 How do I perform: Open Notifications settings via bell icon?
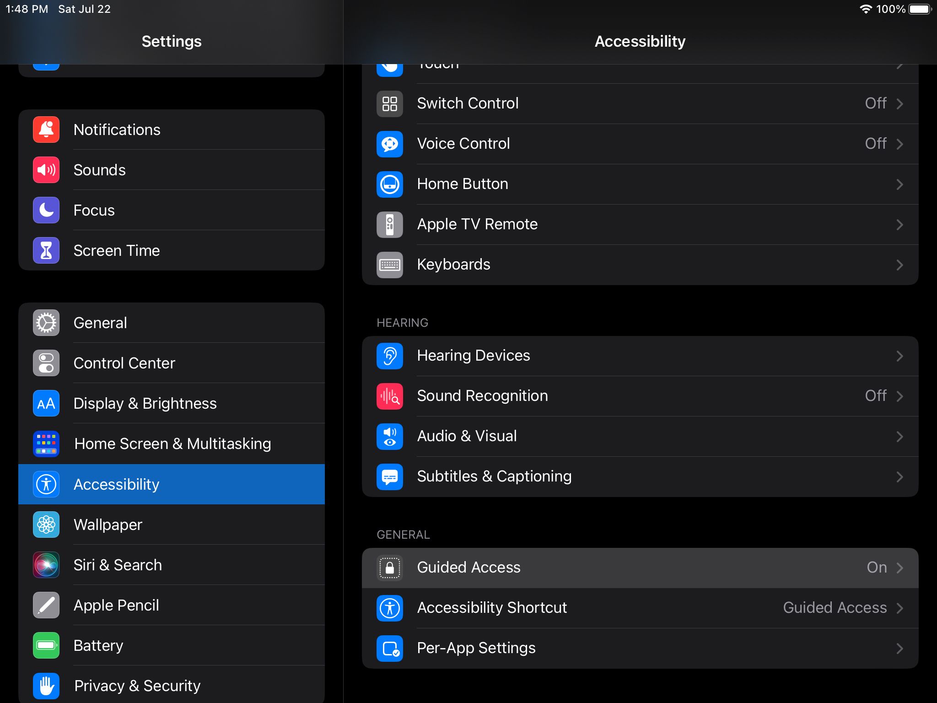46,130
